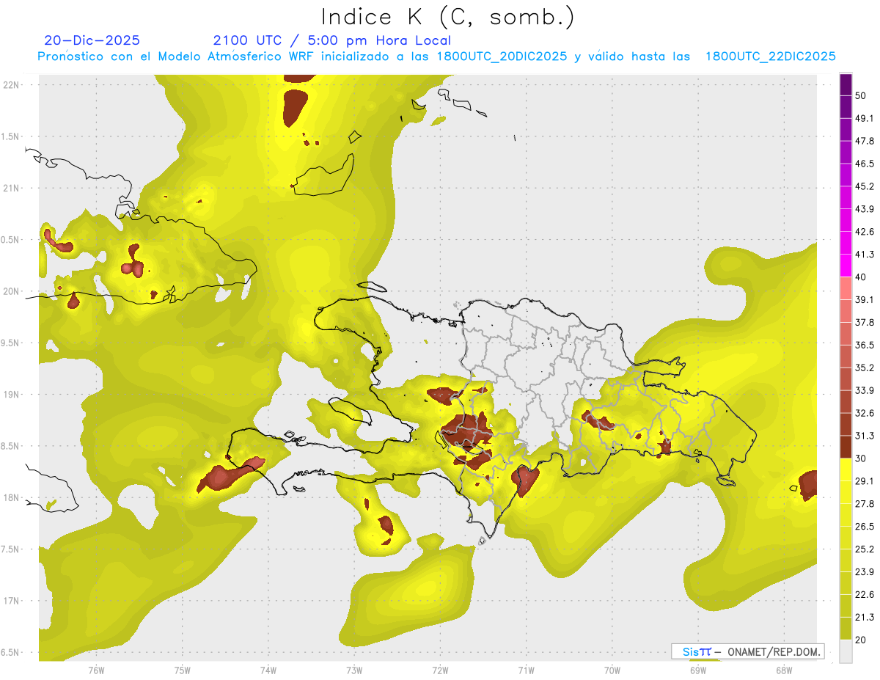
Task: Click the color scale value 36.5
Action: click(x=865, y=345)
